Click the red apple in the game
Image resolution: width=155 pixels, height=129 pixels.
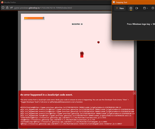pos(98,42)
